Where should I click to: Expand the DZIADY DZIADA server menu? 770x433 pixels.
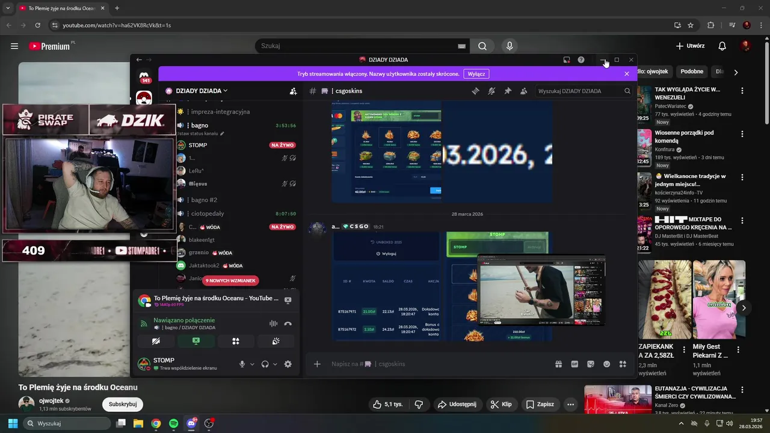202,91
